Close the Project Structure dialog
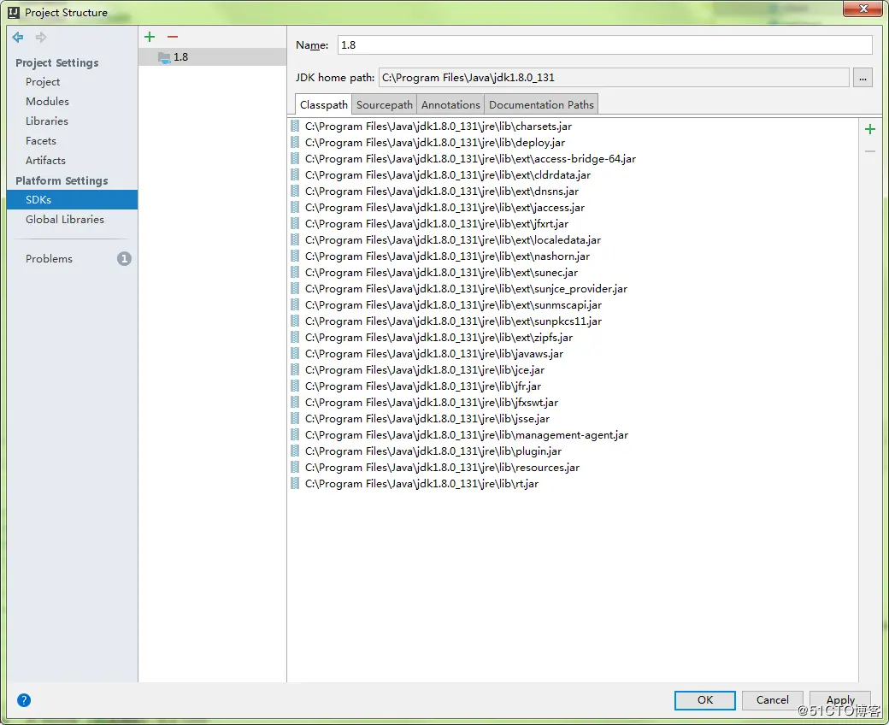 [863, 9]
